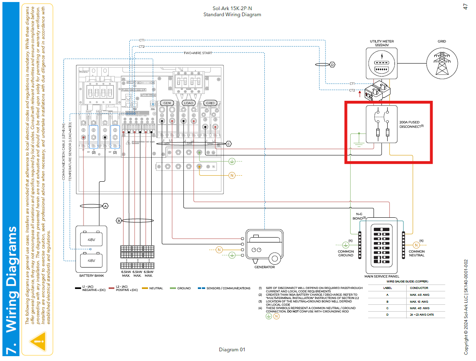Click the main service panel breaker box
The width and height of the screenshot is (476, 361).
coord(381,245)
